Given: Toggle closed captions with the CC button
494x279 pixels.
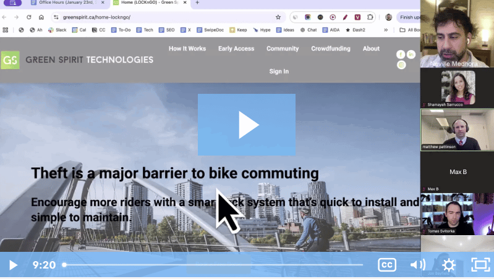Looking at the screenshot, I should 387,265.
